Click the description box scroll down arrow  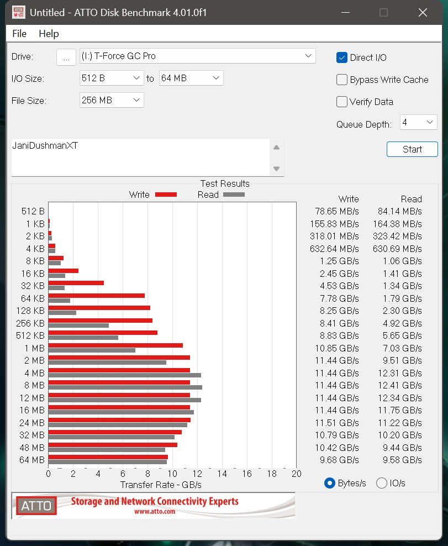tap(276, 169)
